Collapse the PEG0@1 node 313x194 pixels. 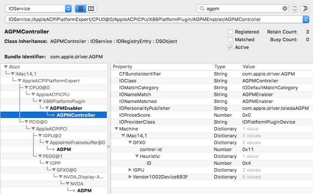point(40,156)
